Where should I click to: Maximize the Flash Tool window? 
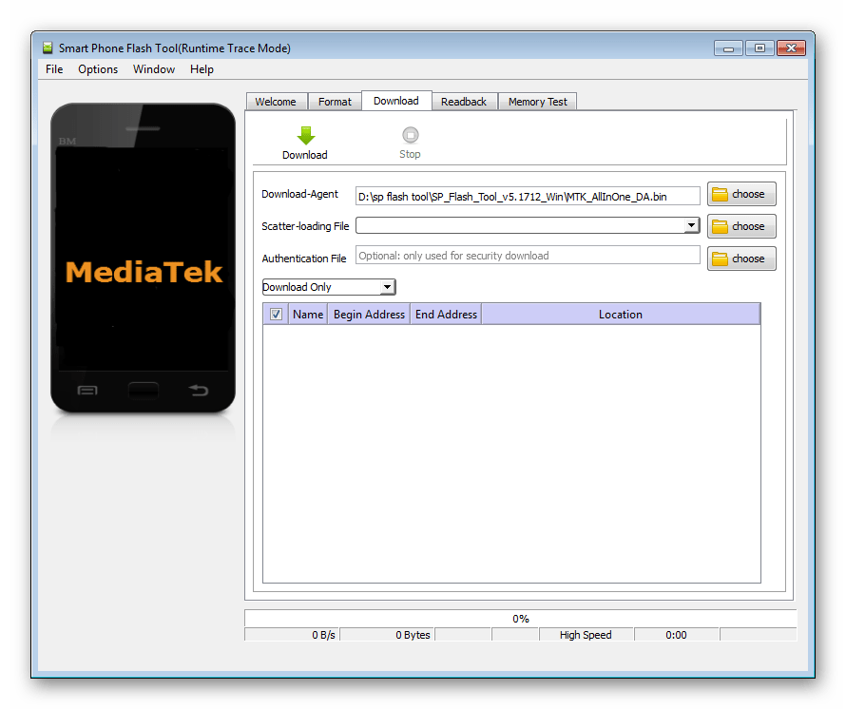759,48
